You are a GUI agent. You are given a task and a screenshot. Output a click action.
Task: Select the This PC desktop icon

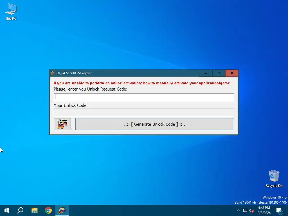pos(11,12)
